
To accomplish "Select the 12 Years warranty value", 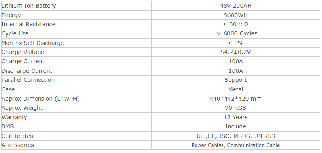I will [x=235, y=117].
